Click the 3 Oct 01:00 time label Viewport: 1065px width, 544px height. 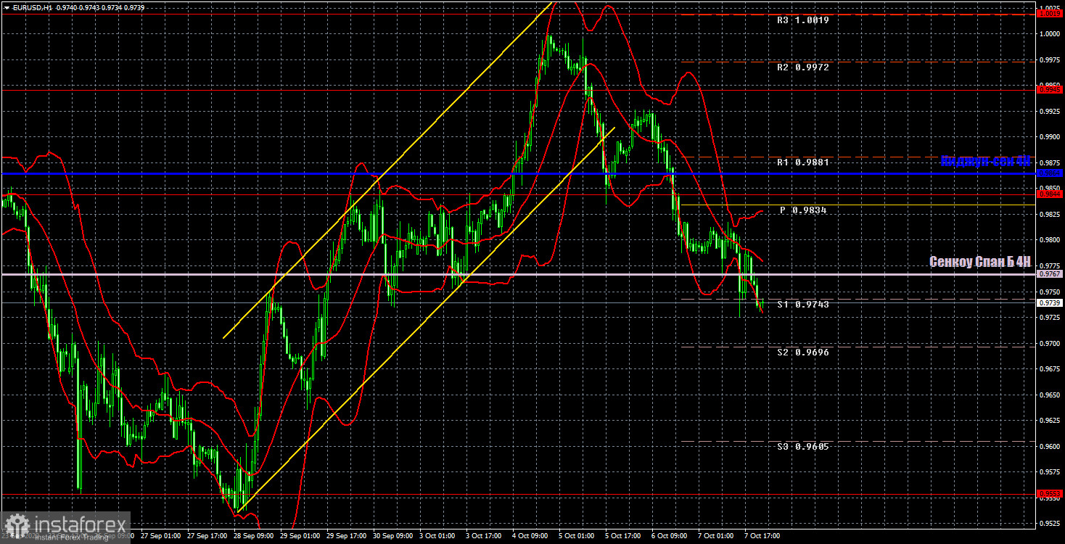437,536
